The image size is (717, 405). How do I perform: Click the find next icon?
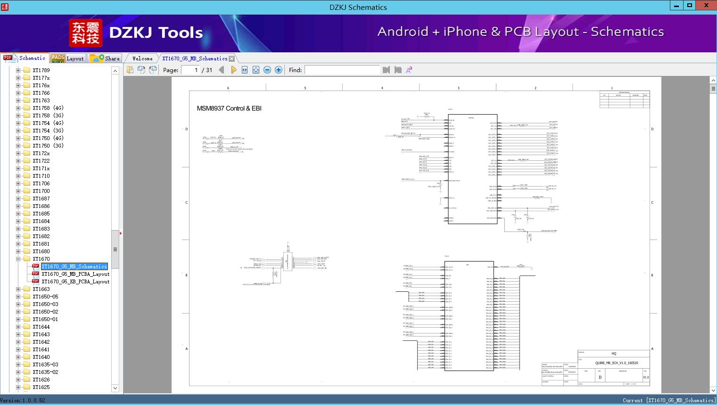pyautogui.click(x=398, y=70)
